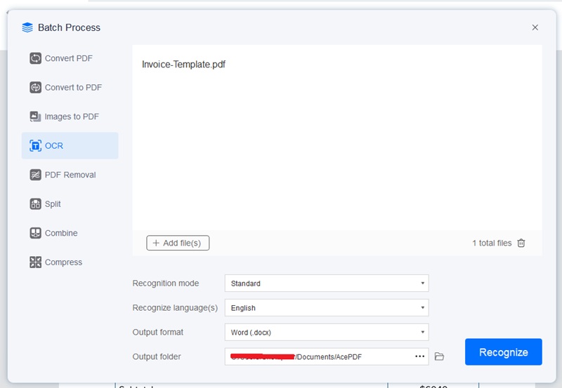The height and width of the screenshot is (388, 562).
Task: Switch to Convert to PDF
Action: (70, 87)
